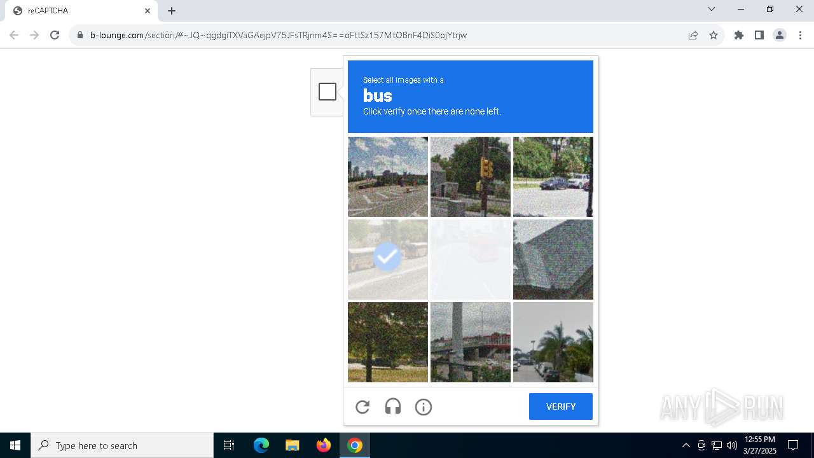
Task: Click the taskbar search box
Action: (x=122, y=445)
